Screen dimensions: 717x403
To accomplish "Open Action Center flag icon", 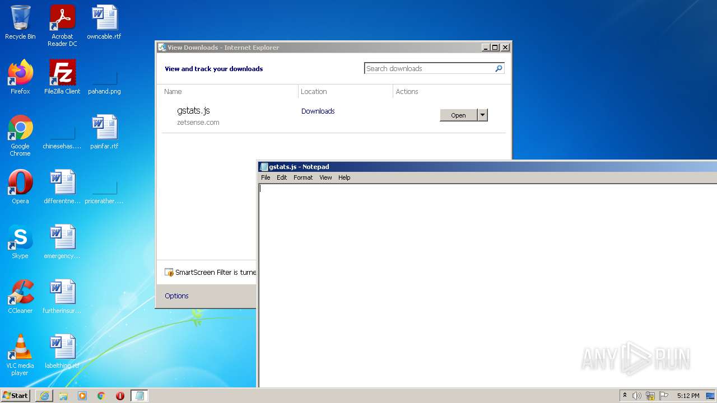I will [664, 396].
